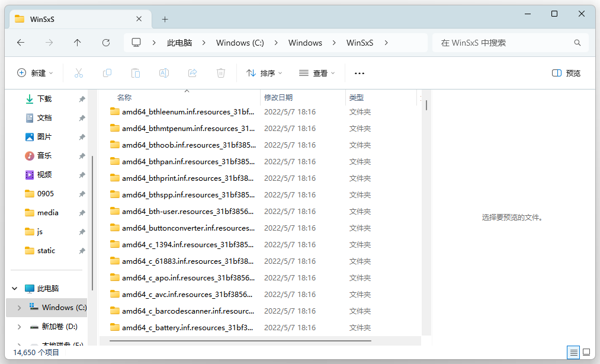
Task: Expand 新加卷 (D:) in navigation tree
Action: (x=19, y=327)
